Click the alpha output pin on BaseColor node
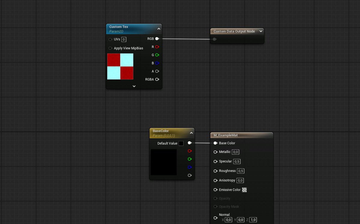The image size is (360, 224). [x=189, y=175]
